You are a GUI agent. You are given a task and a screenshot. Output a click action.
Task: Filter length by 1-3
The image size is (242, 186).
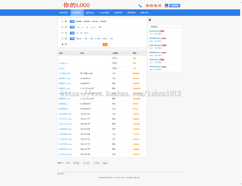point(77,33)
